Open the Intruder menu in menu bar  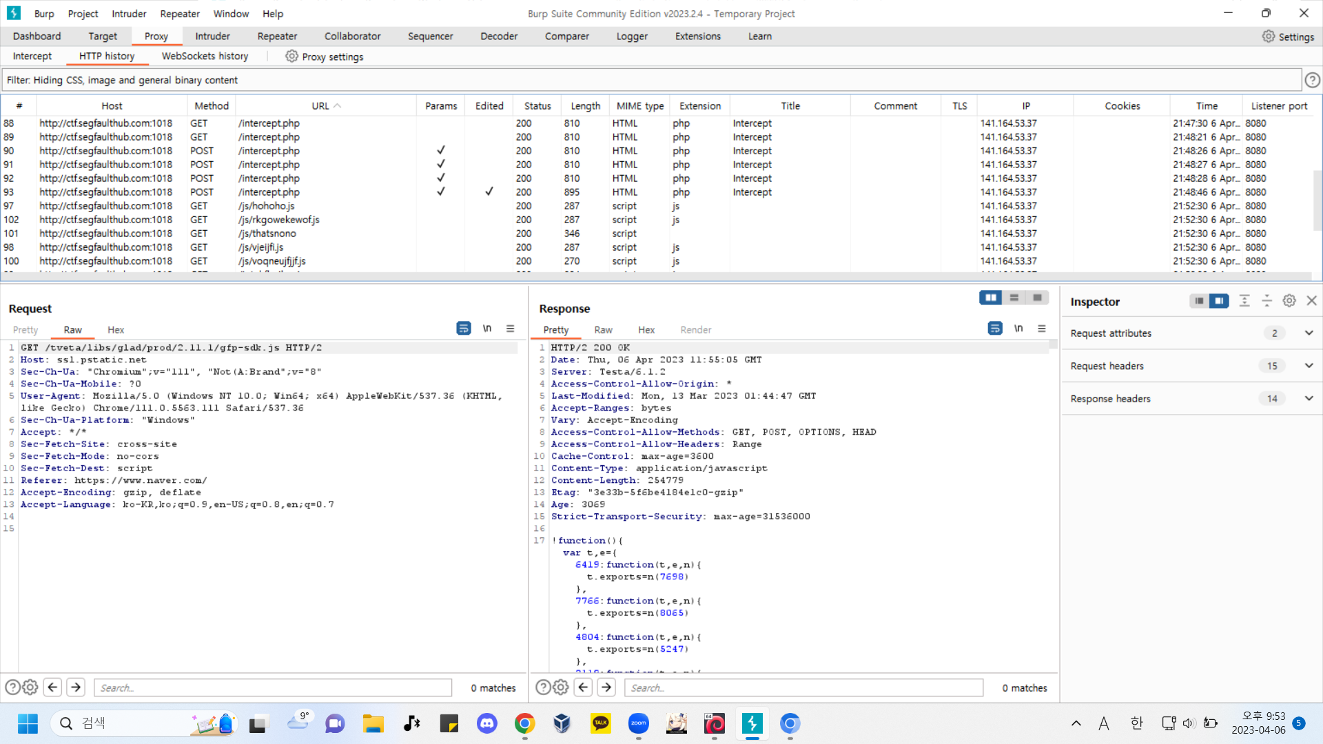pyautogui.click(x=129, y=14)
